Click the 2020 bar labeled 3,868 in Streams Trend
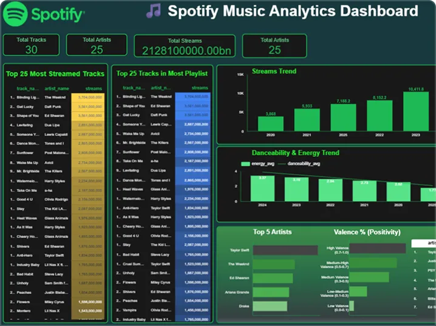This screenshot has height=326, width=436. (271, 124)
